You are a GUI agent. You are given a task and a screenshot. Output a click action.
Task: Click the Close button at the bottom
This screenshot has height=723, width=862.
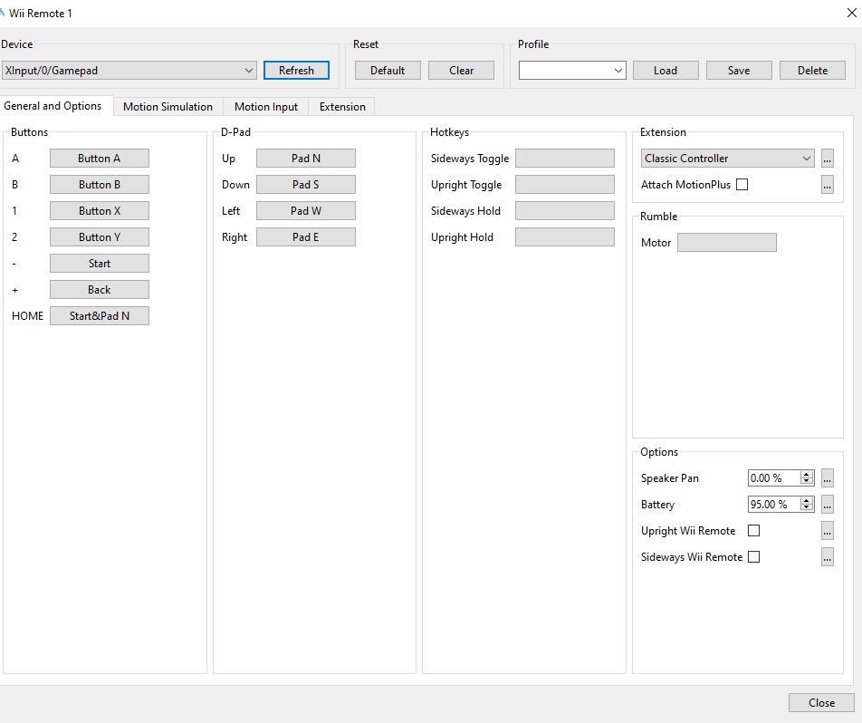(x=821, y=703)
